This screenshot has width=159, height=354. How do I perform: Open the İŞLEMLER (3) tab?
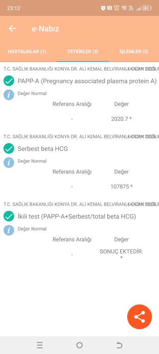click(134, 51)
